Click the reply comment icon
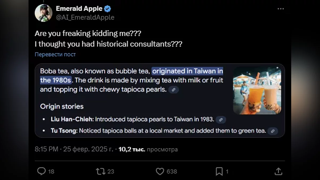 [41, 171]
